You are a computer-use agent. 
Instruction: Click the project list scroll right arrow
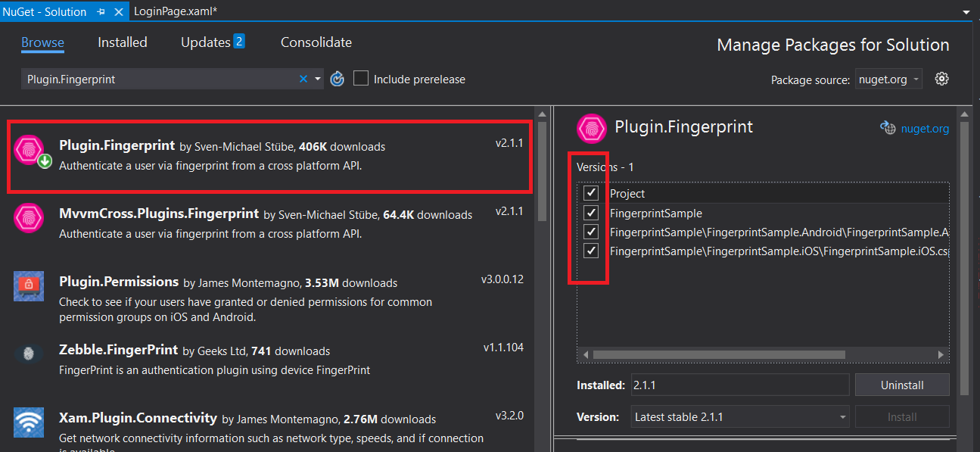941,354
